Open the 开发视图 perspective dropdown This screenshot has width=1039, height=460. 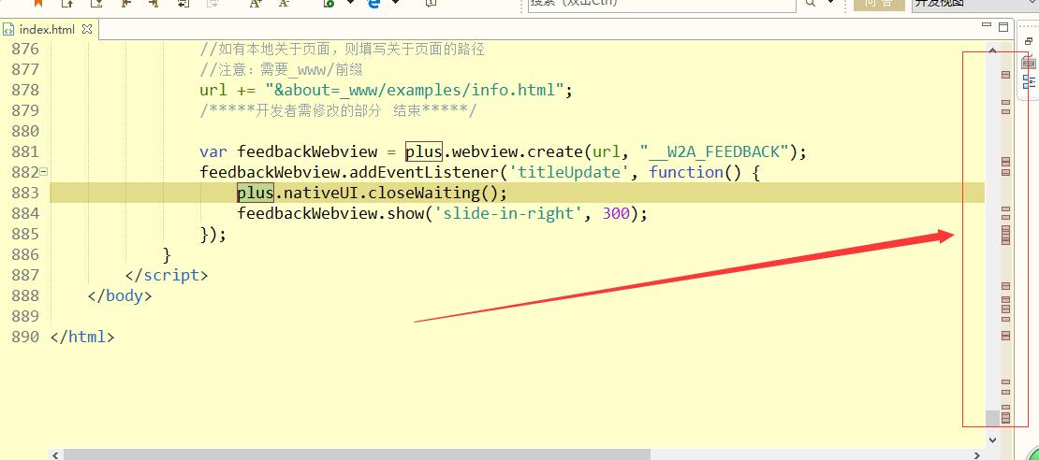tap(974, 6)
